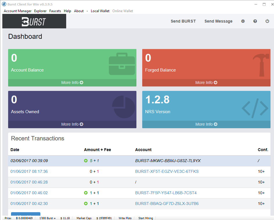
Task: Click price value B 0.00000469
Action: click(x=24, y=218)
